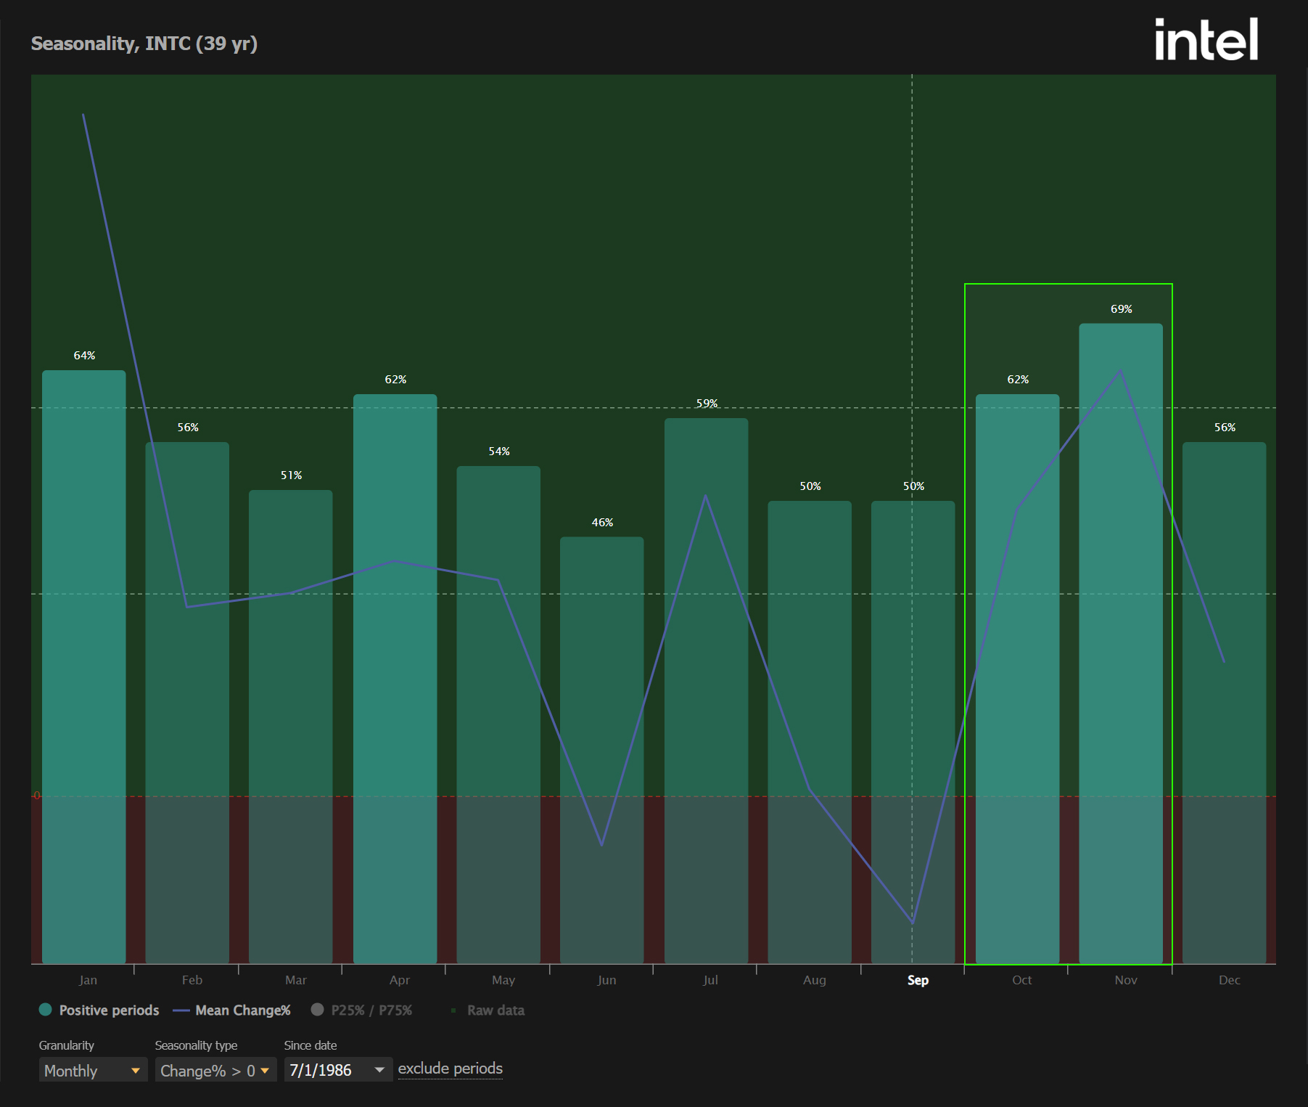Select the June bar

[602, 751]
